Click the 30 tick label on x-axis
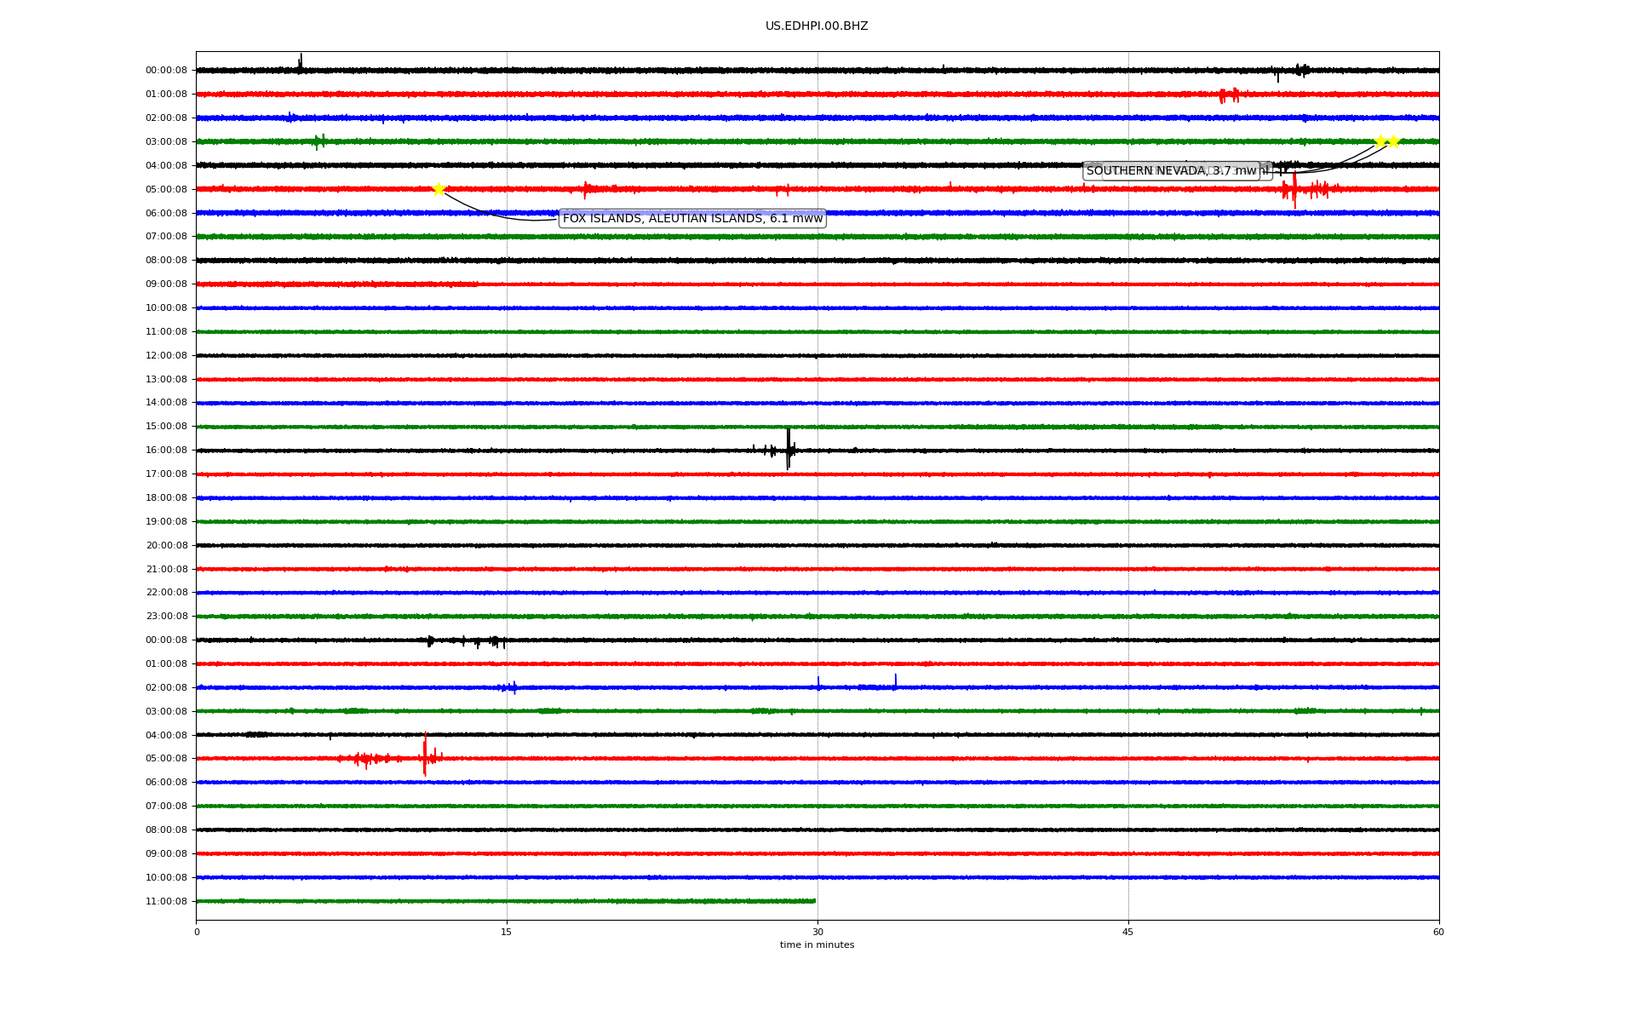This screenshot has width=1635, height=1022. [817, 932]
